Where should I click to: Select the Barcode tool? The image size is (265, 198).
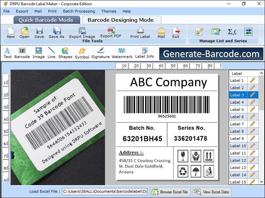tap(22, 52)
